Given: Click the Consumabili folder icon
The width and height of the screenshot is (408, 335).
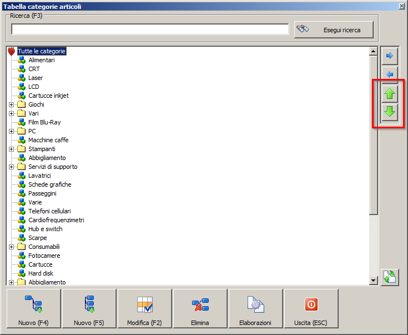Looking at the screenshot, I should 21,247.
